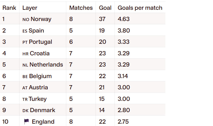The image size is (213, 126).
Task: Select the Denmark row name
Action: (43, 110)
